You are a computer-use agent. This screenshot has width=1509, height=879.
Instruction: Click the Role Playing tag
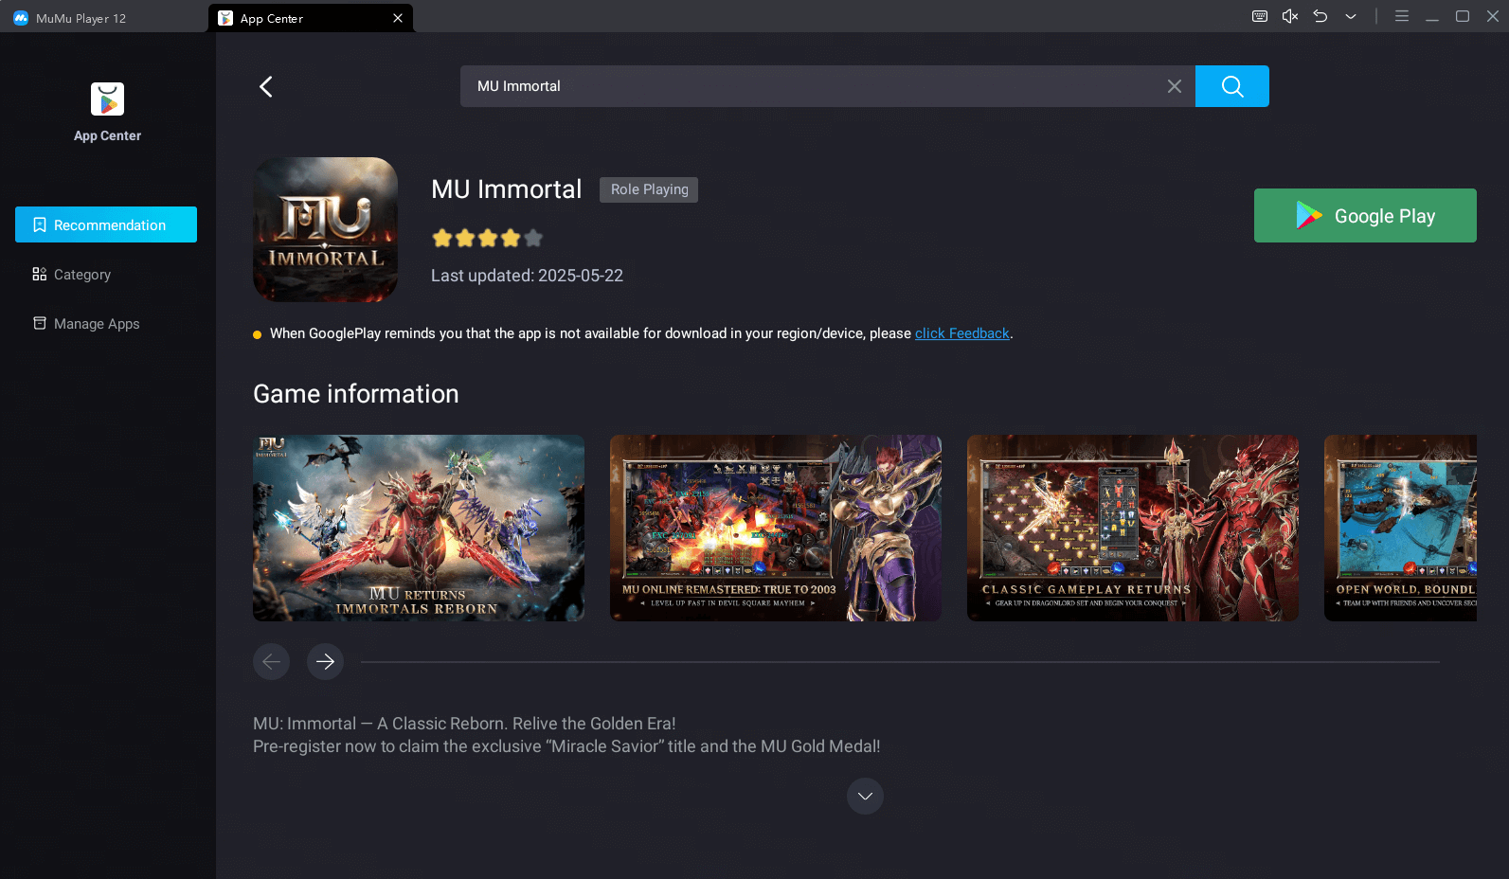[x=649, y=189]
